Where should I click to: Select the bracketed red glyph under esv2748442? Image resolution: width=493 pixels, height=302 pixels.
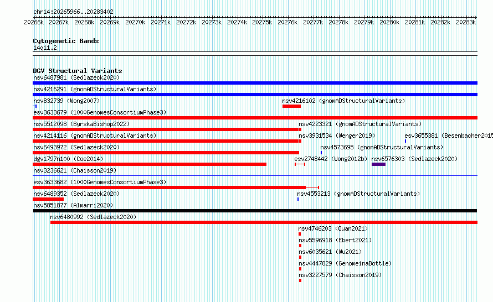(x=300, y=164)
